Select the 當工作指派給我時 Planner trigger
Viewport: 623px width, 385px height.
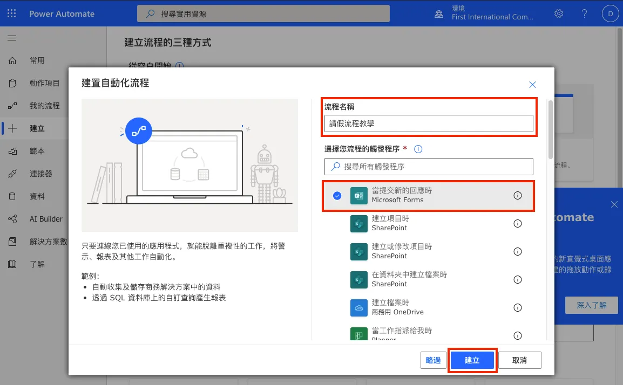tap(428, 333)
